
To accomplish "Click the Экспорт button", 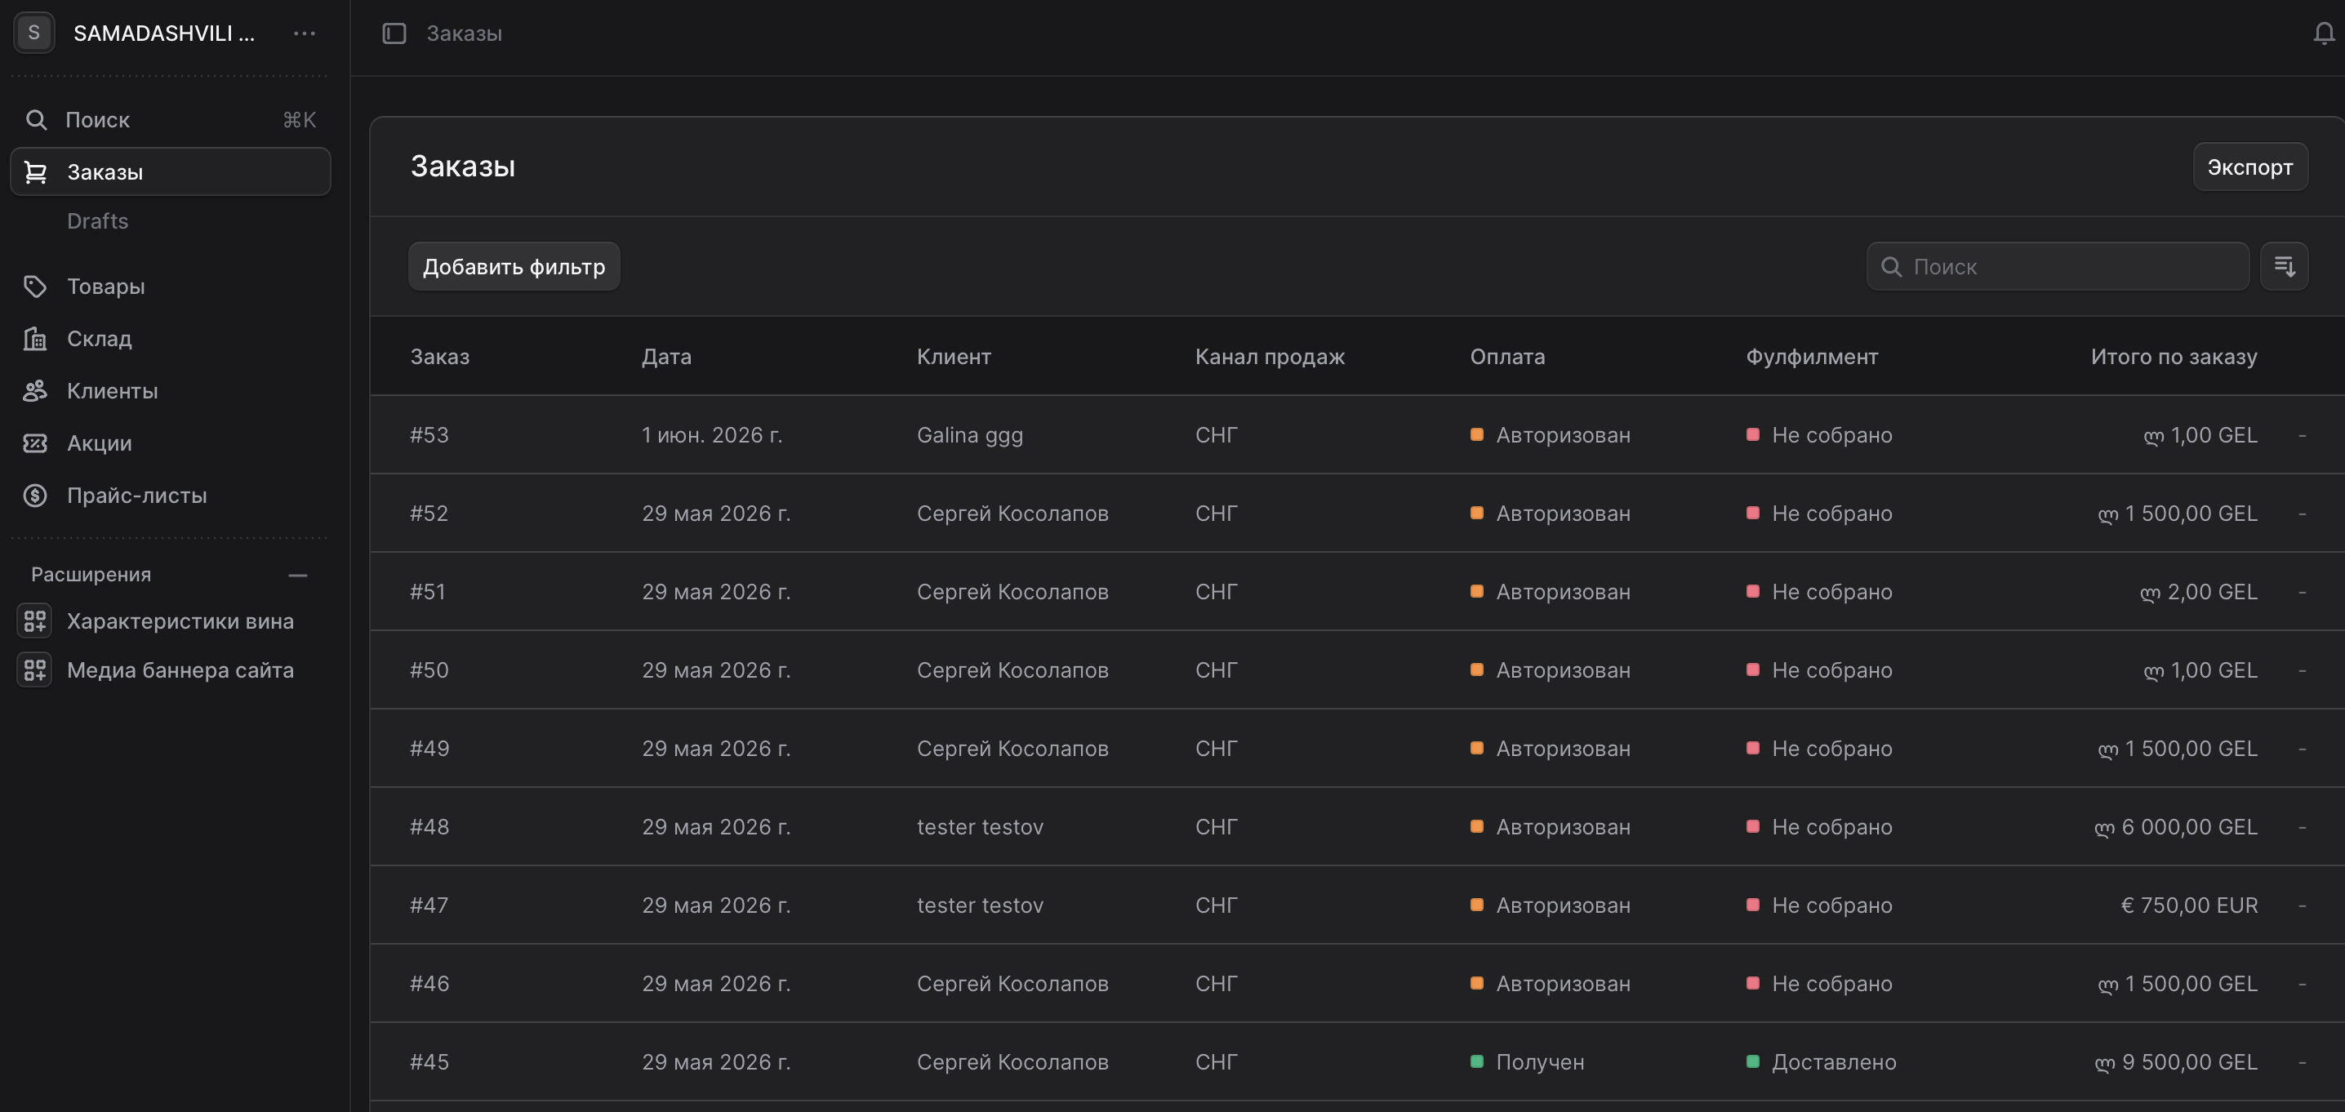I will click(x=2249, y=167).
